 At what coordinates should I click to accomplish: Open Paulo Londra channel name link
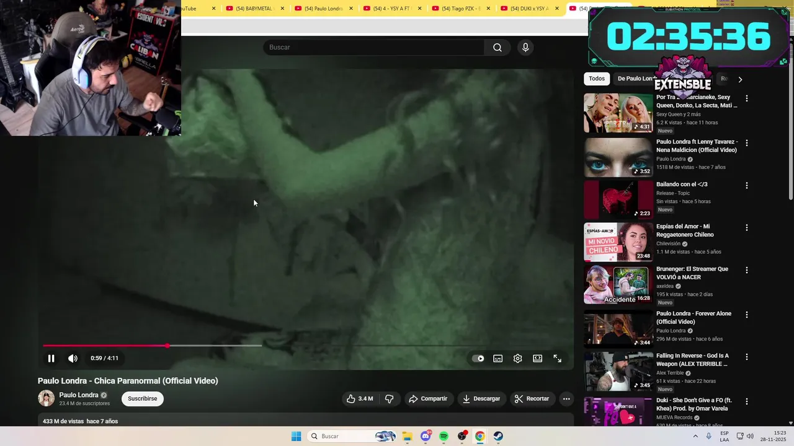coord(79,395)
